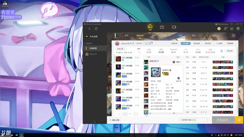This screenshot has height=137, width=244.
Task: Open WeGame from the taskbar
Action: (x=21, y=135)
